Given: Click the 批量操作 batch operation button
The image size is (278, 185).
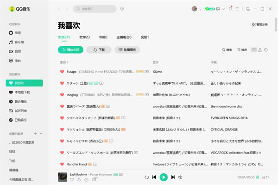Looking at the screenshot, I should [127, 50].
